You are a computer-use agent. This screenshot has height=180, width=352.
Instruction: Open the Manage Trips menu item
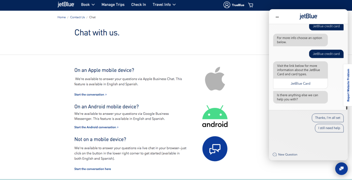[x=113, y=5]
